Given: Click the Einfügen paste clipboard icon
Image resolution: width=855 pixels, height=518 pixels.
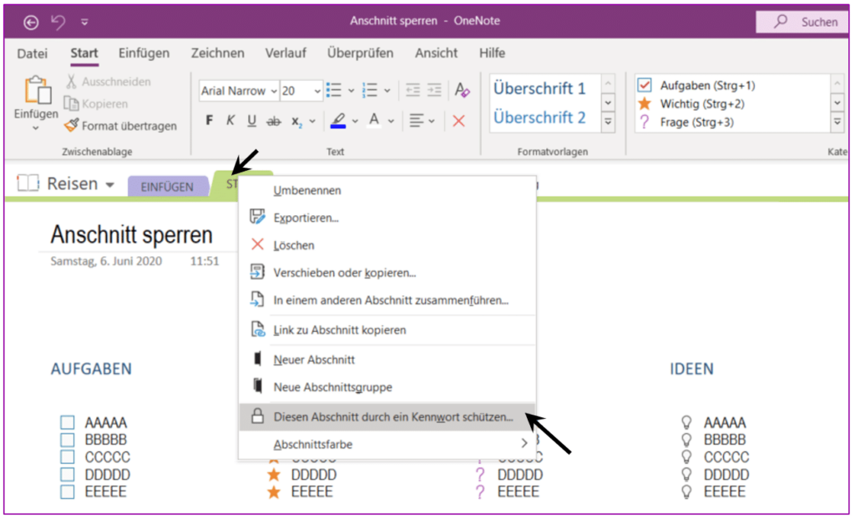Looking at the screenshot, I should coord(37,89).
